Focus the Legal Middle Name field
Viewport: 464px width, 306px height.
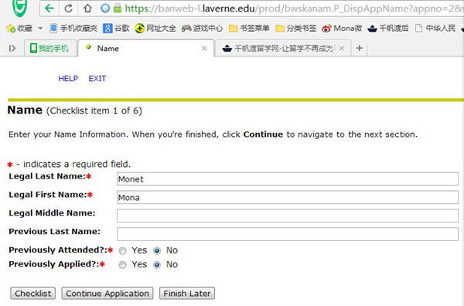[288, 216]
